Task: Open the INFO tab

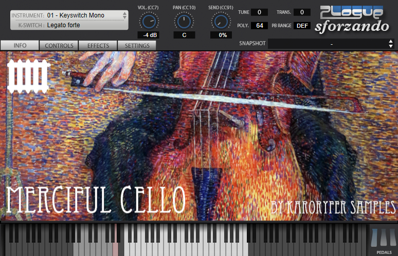Action: point(20,45)
